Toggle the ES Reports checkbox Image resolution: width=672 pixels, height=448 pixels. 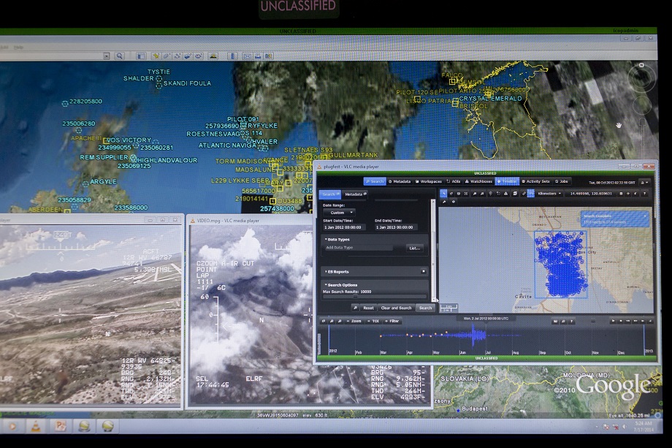tap(423, 271)
